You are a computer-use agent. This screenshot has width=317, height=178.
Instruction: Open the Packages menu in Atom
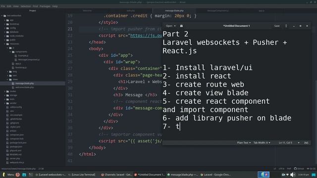point(45,6)
